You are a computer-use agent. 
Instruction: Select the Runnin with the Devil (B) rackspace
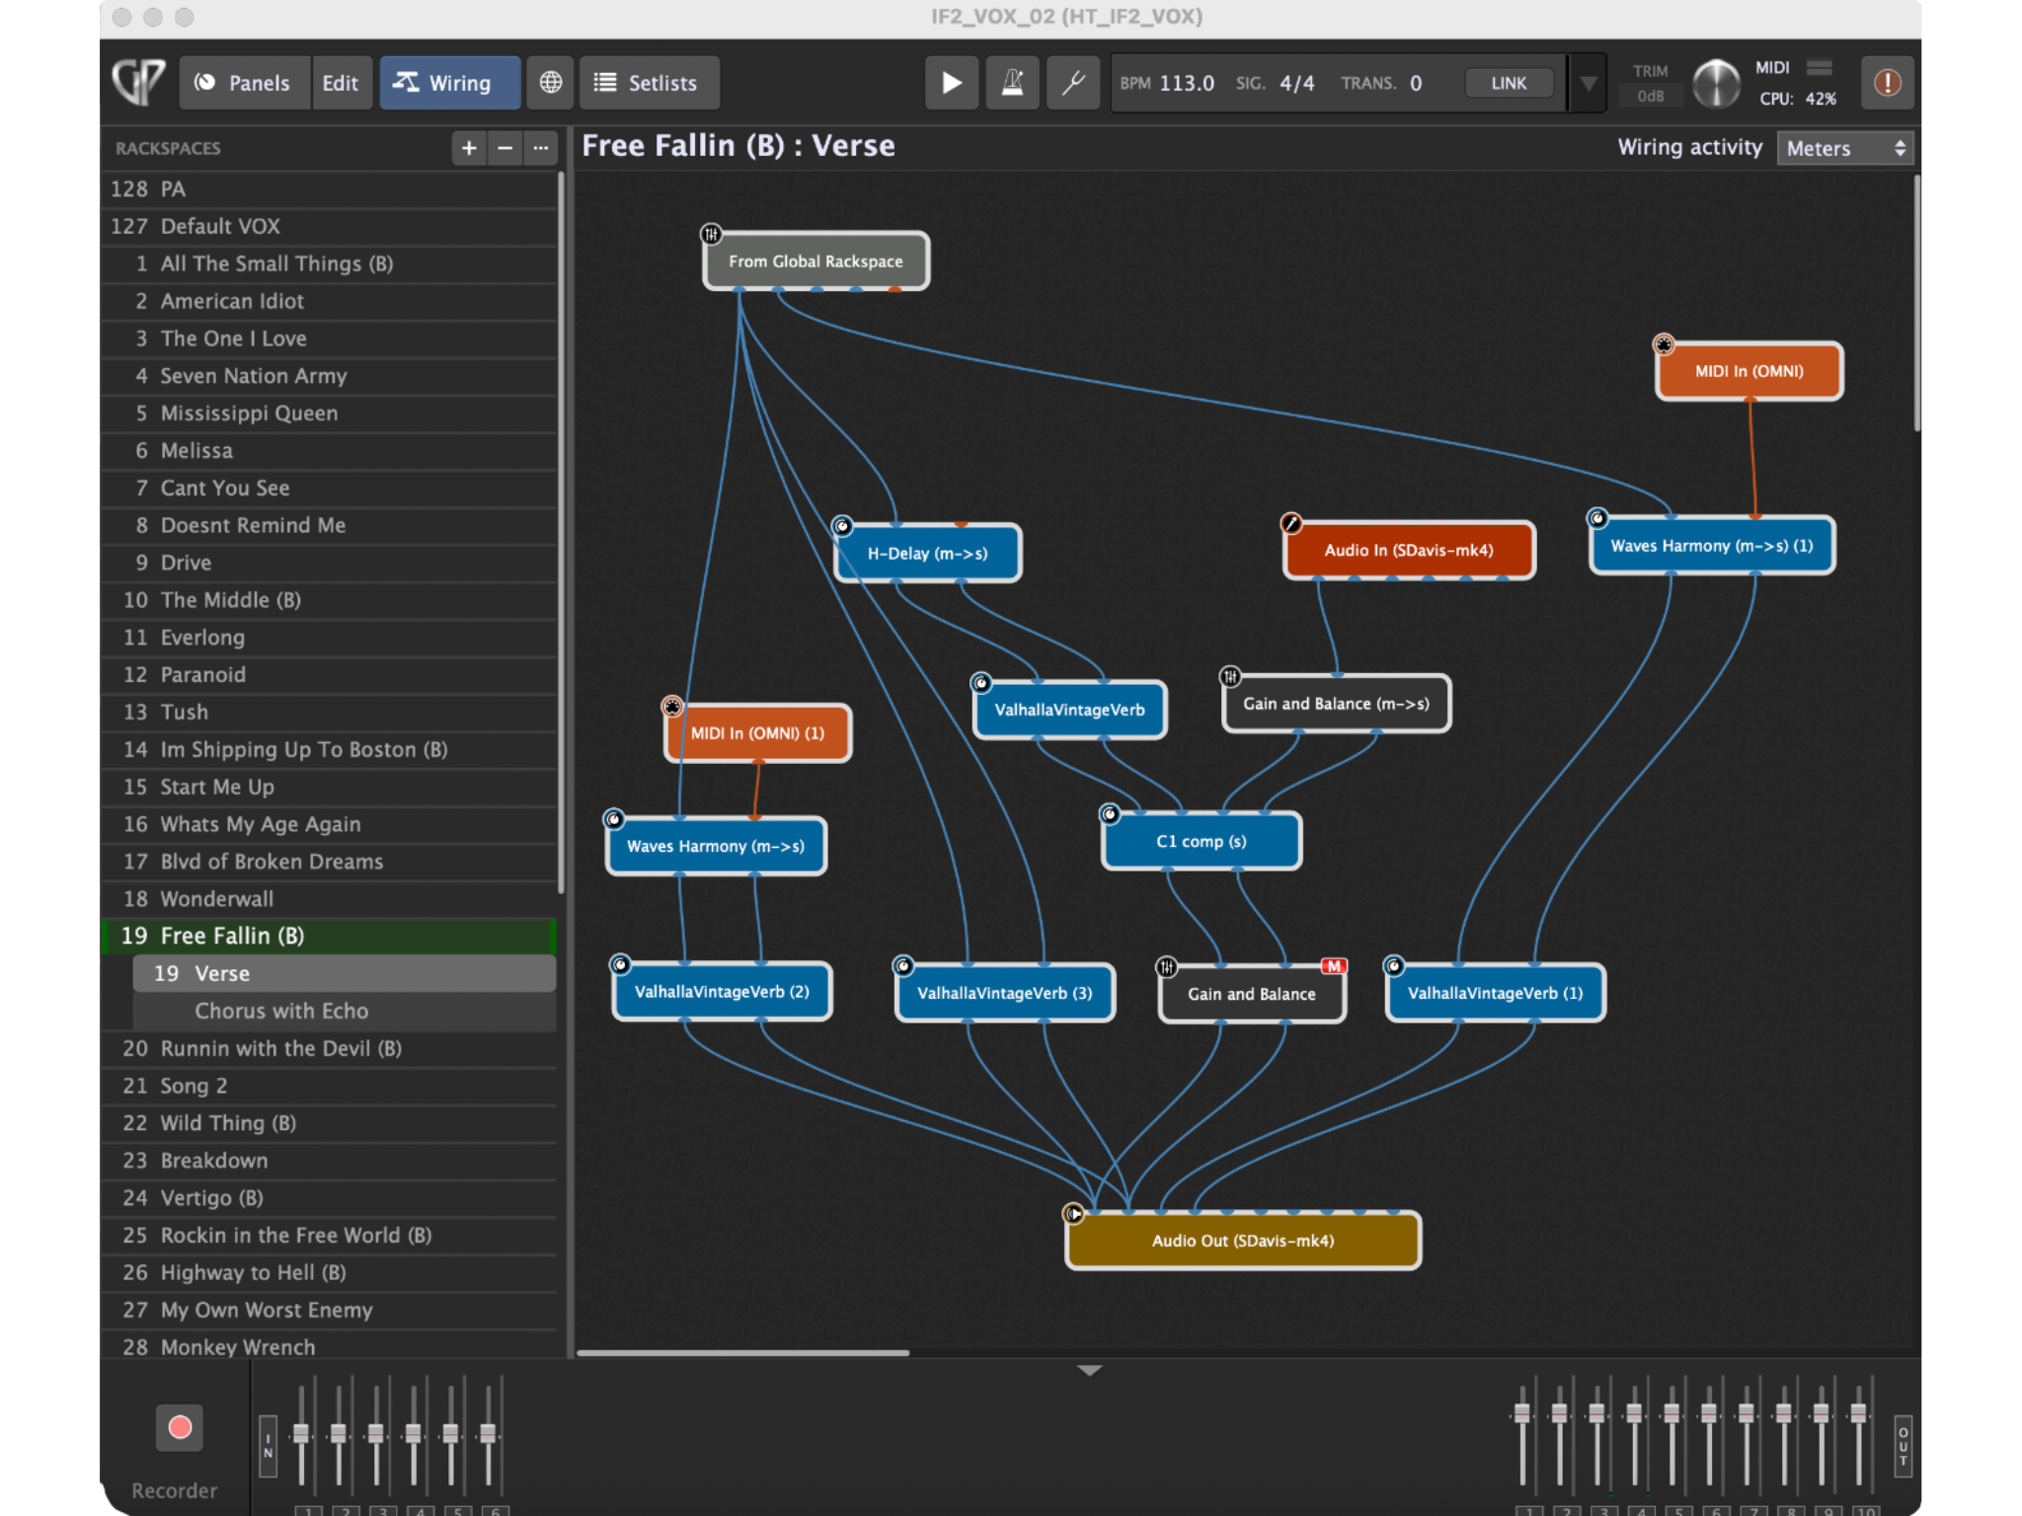[329, 1048]
